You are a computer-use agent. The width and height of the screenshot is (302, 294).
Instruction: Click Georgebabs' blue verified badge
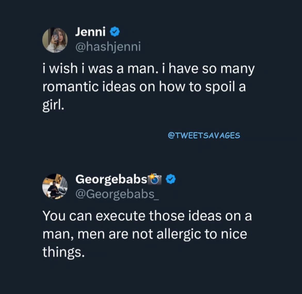point(171,179)
